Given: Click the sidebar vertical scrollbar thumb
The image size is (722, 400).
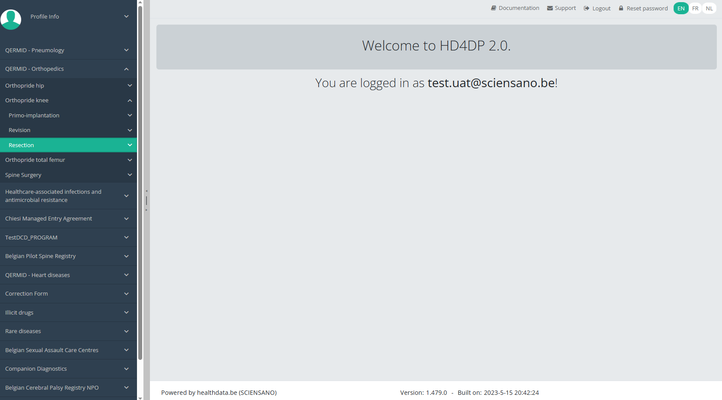Looking at the screenshot, I should tap(140, 181).
